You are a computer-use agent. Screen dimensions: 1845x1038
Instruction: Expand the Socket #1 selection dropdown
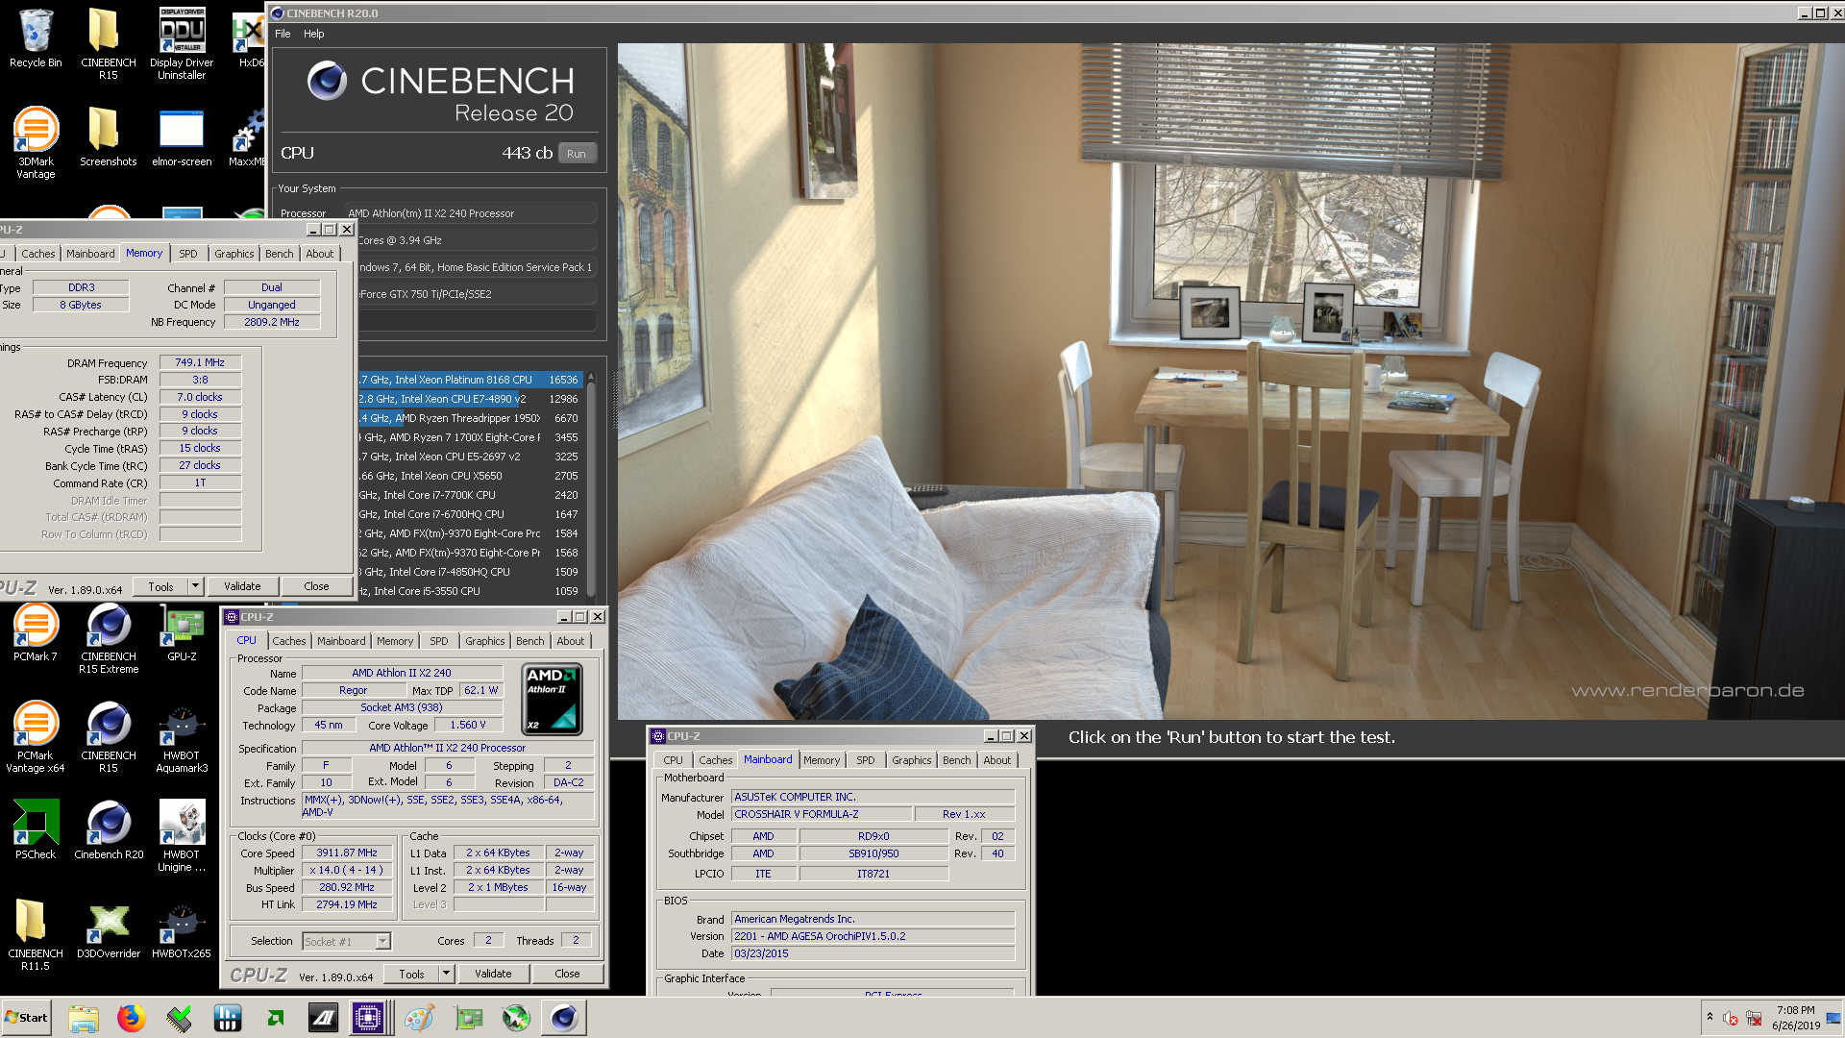point(383,942)
